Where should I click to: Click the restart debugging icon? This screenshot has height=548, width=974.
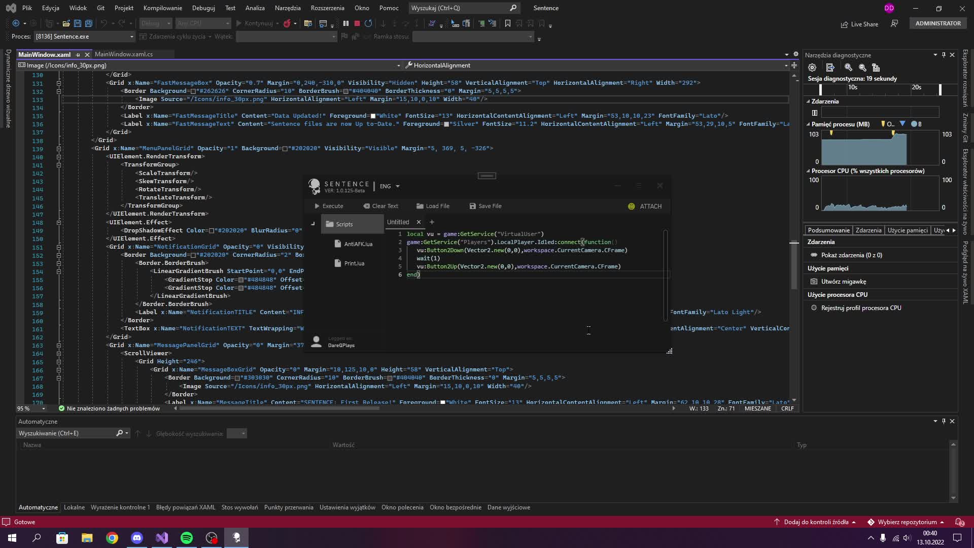click(x=368, y=23)
